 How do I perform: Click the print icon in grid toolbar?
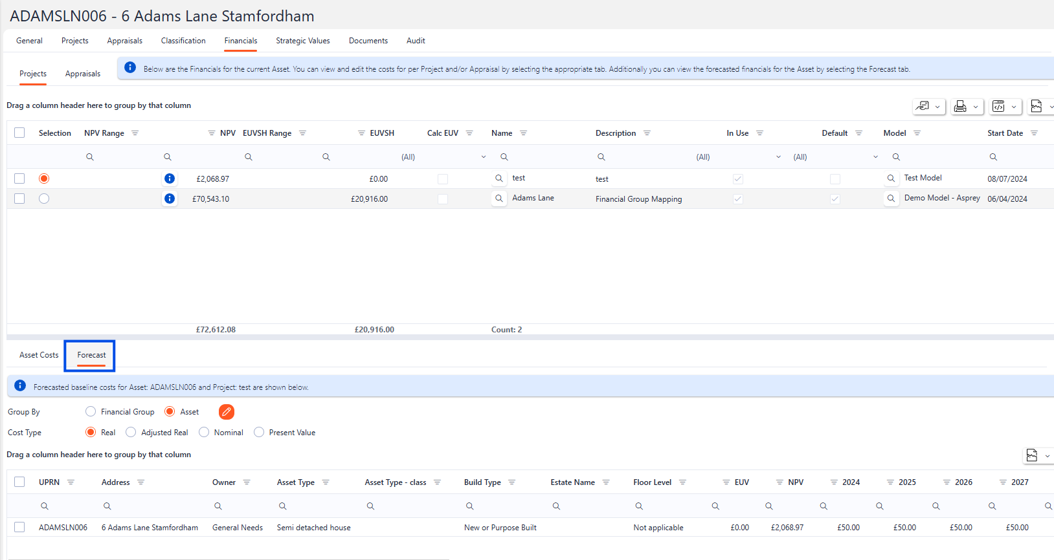[961, 107]
